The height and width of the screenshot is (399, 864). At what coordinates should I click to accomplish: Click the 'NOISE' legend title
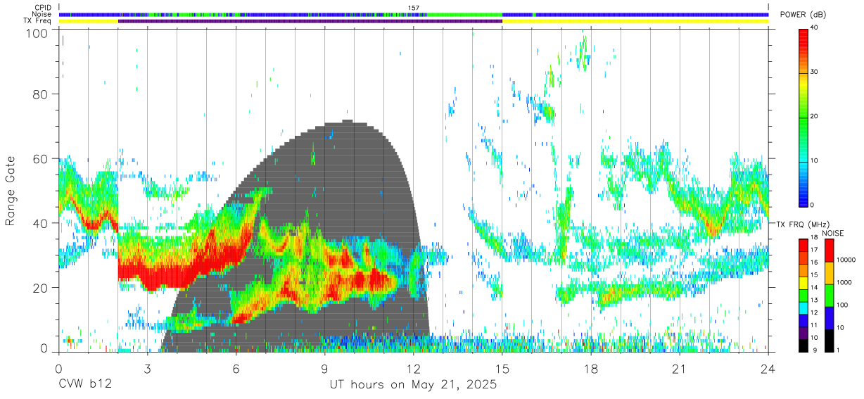coord(834,232)
